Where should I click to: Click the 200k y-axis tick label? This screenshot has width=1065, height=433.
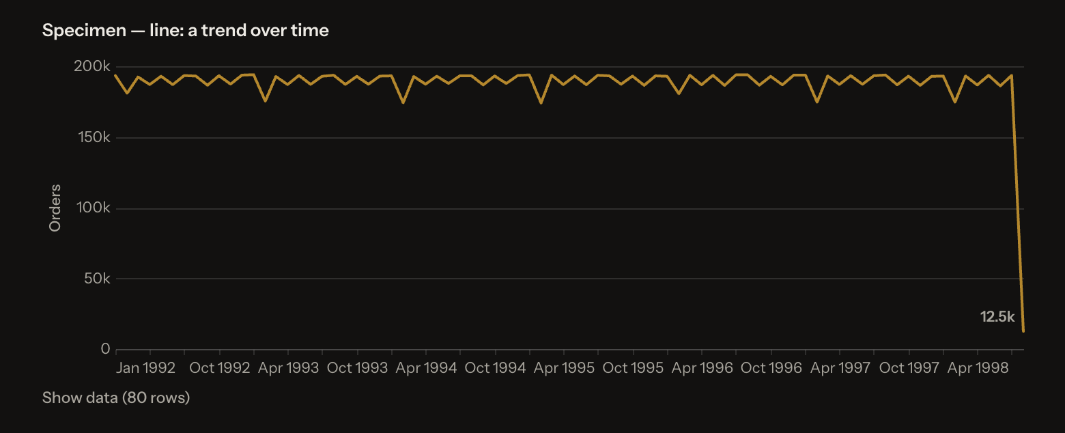click(x=92, y=67)
